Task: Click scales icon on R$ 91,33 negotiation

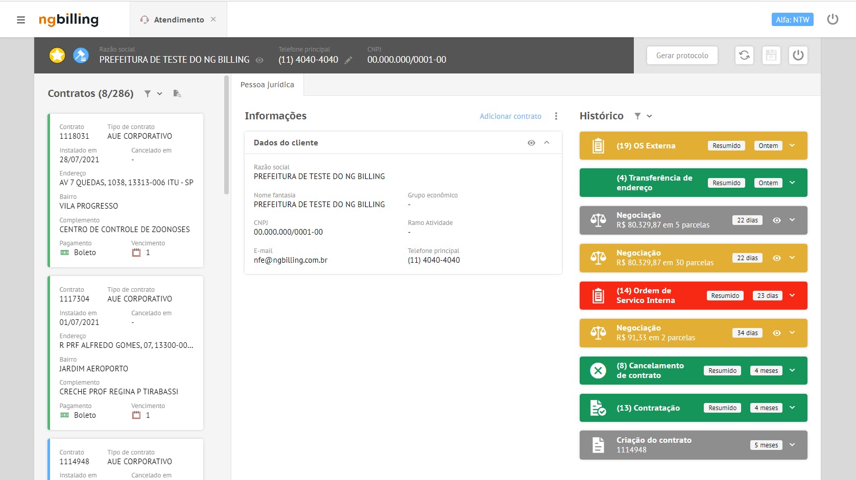Action: (598, 333)
